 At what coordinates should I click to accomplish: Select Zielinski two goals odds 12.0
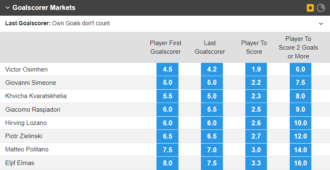tap(301, 136)
